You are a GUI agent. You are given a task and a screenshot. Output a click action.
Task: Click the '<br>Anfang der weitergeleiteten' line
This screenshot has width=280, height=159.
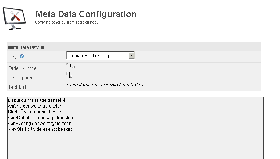tap(40, 124)
